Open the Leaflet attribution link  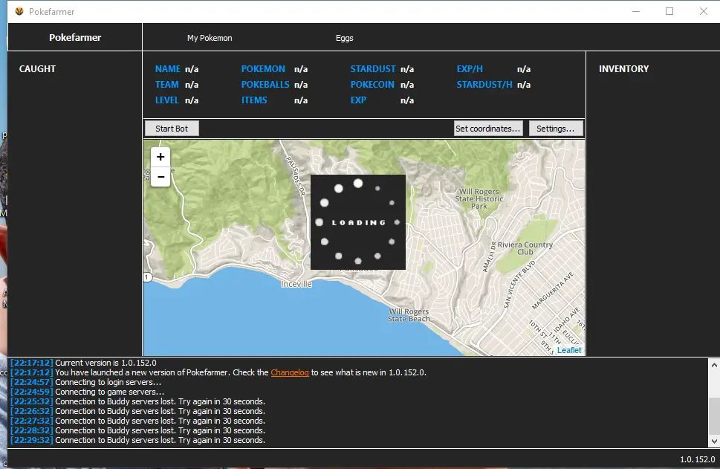[569, 350]
